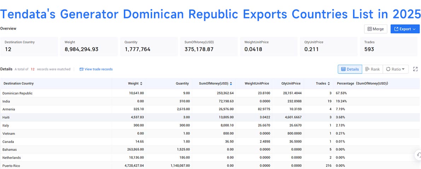Sort by Trades column arrows
Screen dimensions: 421x169
[x=329, y=84]
